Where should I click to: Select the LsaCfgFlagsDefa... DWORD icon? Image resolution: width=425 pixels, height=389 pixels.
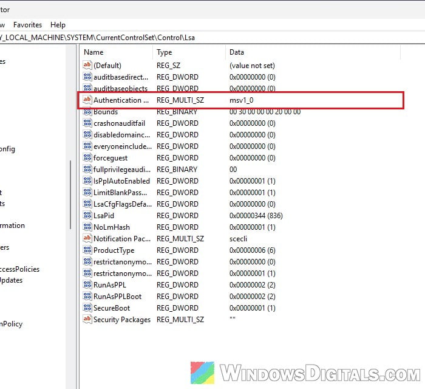coord(87,204)
